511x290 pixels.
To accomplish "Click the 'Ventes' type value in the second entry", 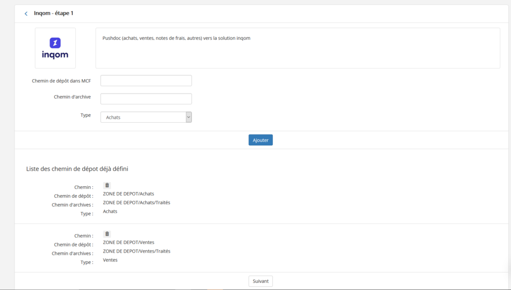I will tap(110, 260).
